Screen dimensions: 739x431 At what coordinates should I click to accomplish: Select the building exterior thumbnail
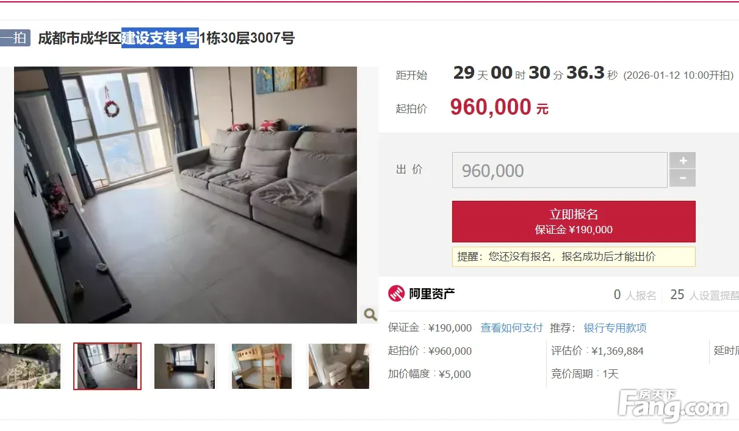[30, 366]
